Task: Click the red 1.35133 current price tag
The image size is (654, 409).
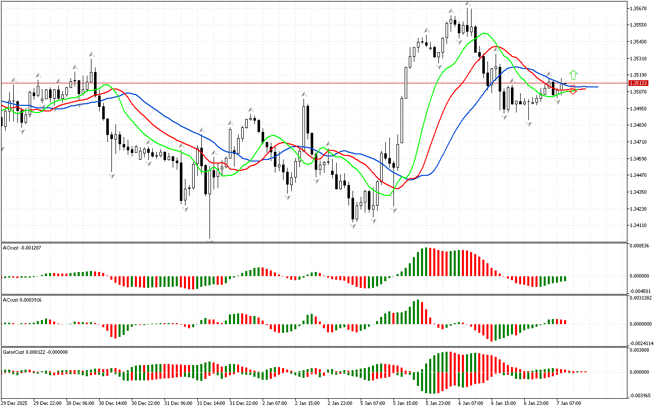Action: [638, 83]
